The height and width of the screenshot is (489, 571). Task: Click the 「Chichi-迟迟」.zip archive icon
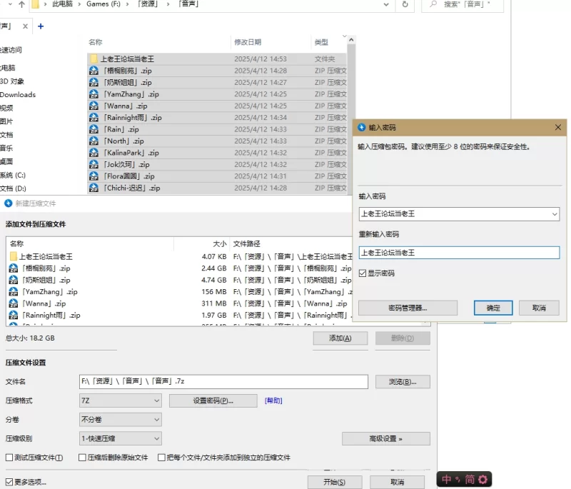tap(94, 188)
